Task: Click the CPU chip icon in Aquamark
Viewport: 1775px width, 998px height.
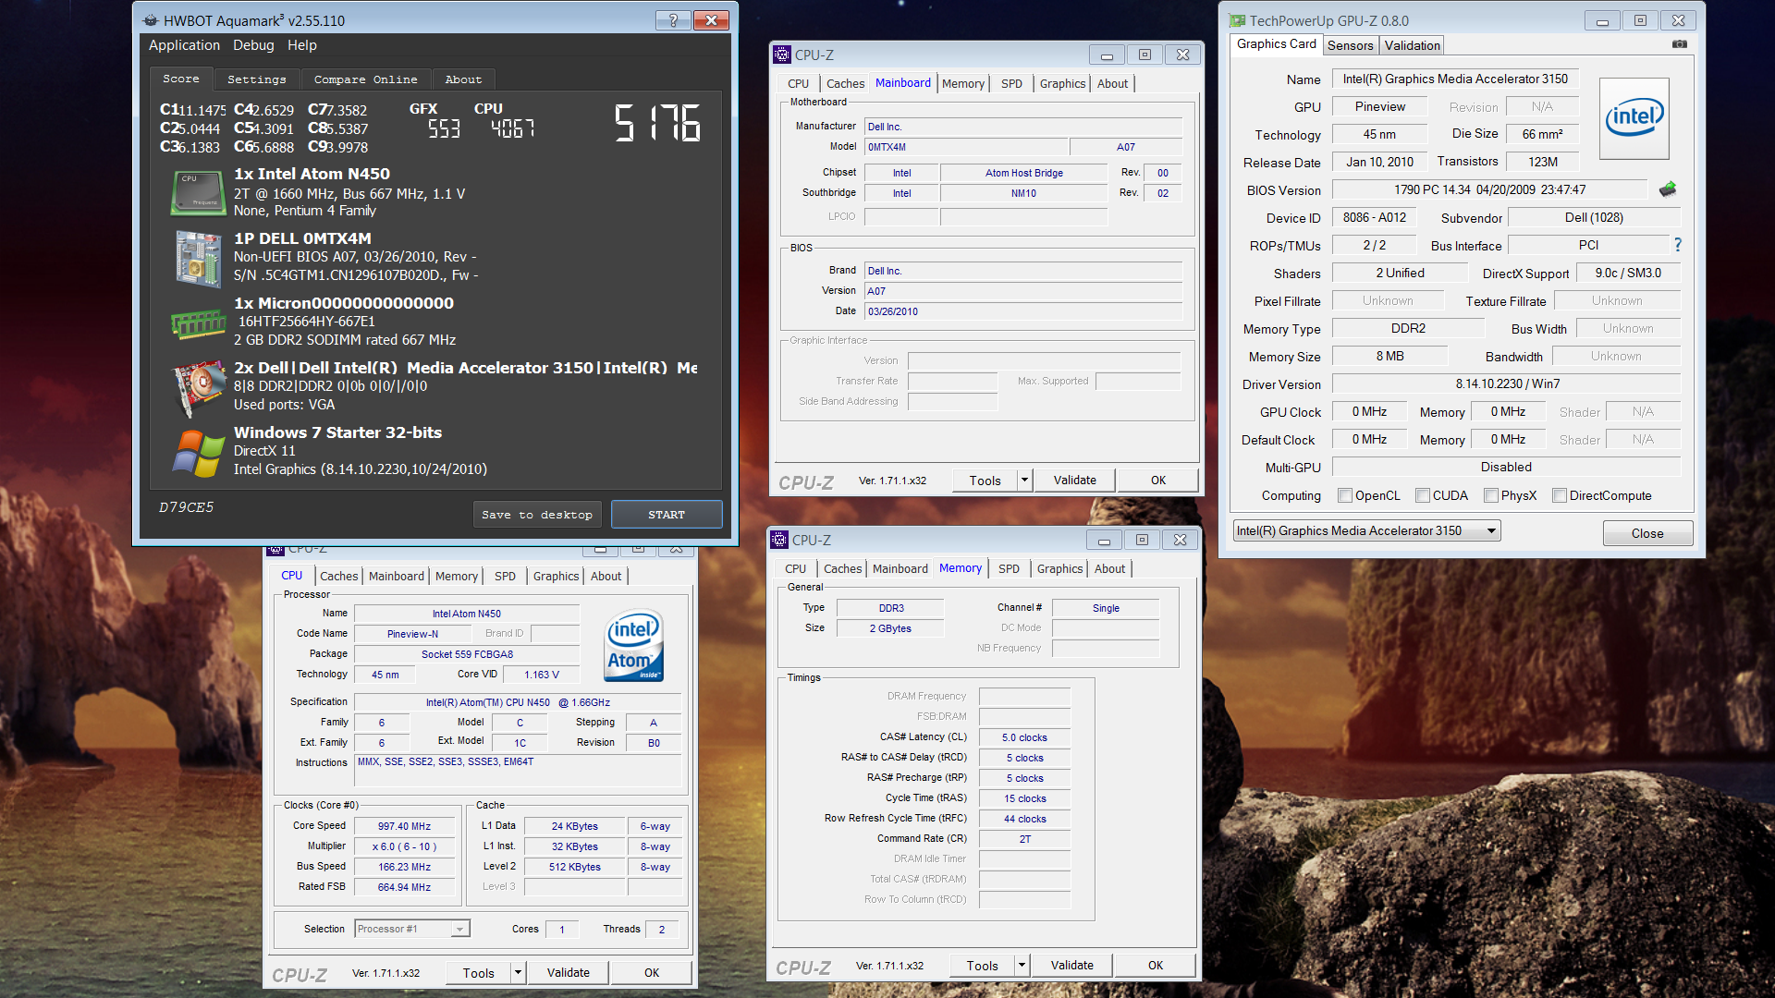Action: (x=198, y=192)
